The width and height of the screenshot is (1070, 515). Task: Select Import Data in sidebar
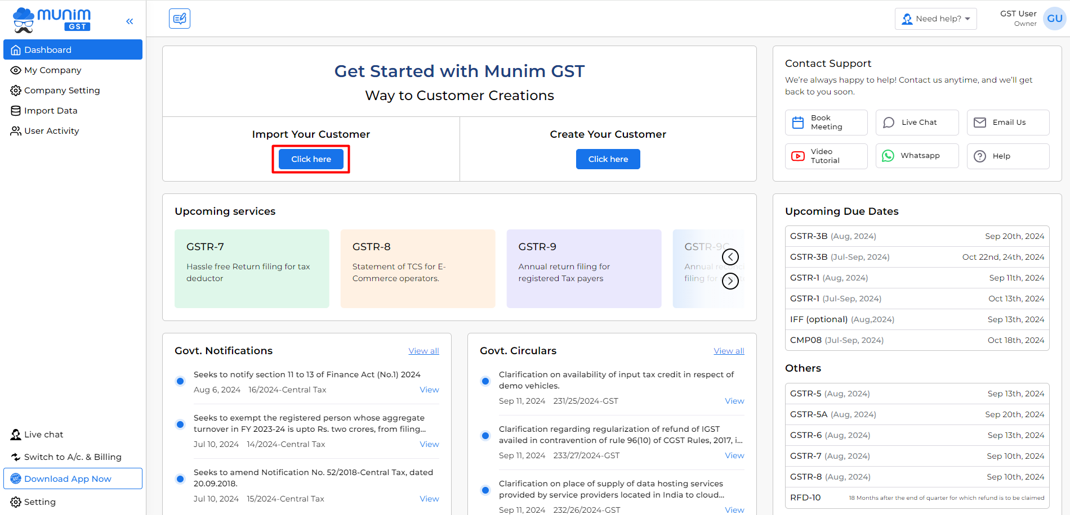[51, 111]
